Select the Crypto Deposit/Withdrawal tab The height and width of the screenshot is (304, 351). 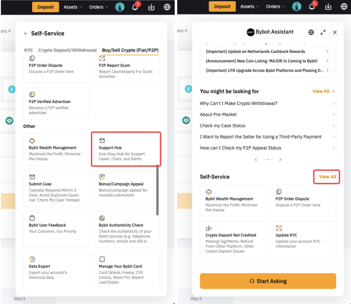point(67,50)
